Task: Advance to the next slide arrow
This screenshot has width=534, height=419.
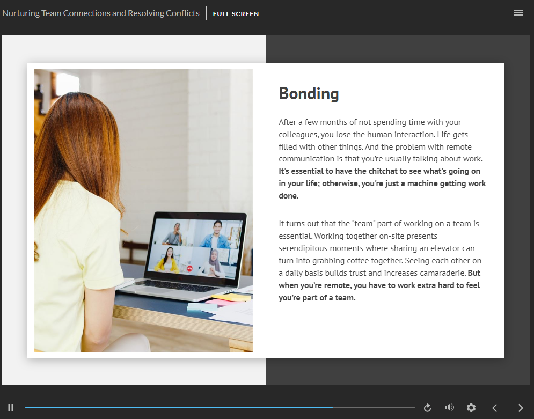Action: (521, 407)
